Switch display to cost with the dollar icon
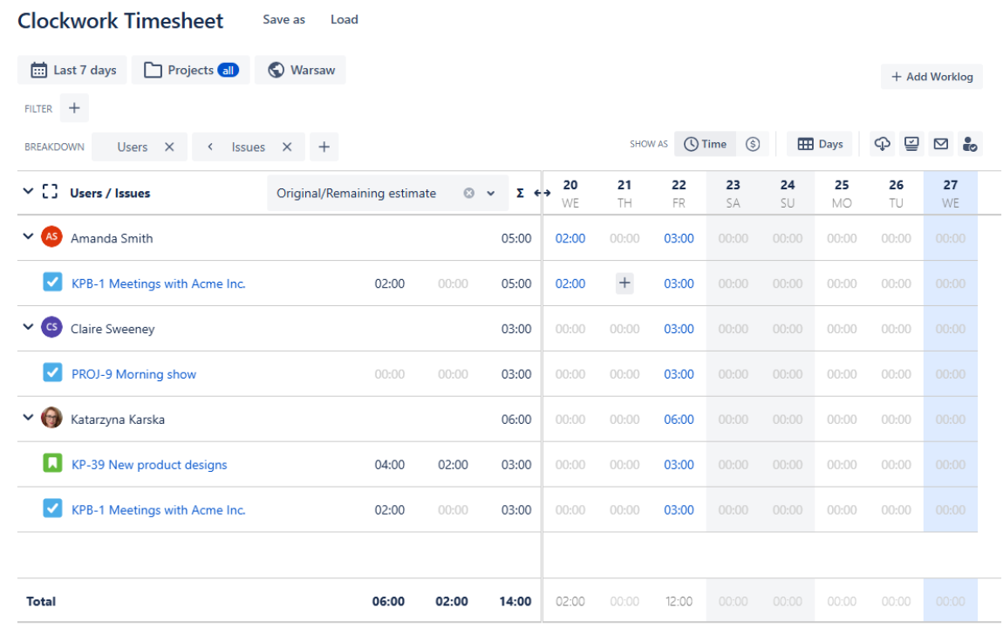This screenshot has width=1003, height=628. [753, 143]
